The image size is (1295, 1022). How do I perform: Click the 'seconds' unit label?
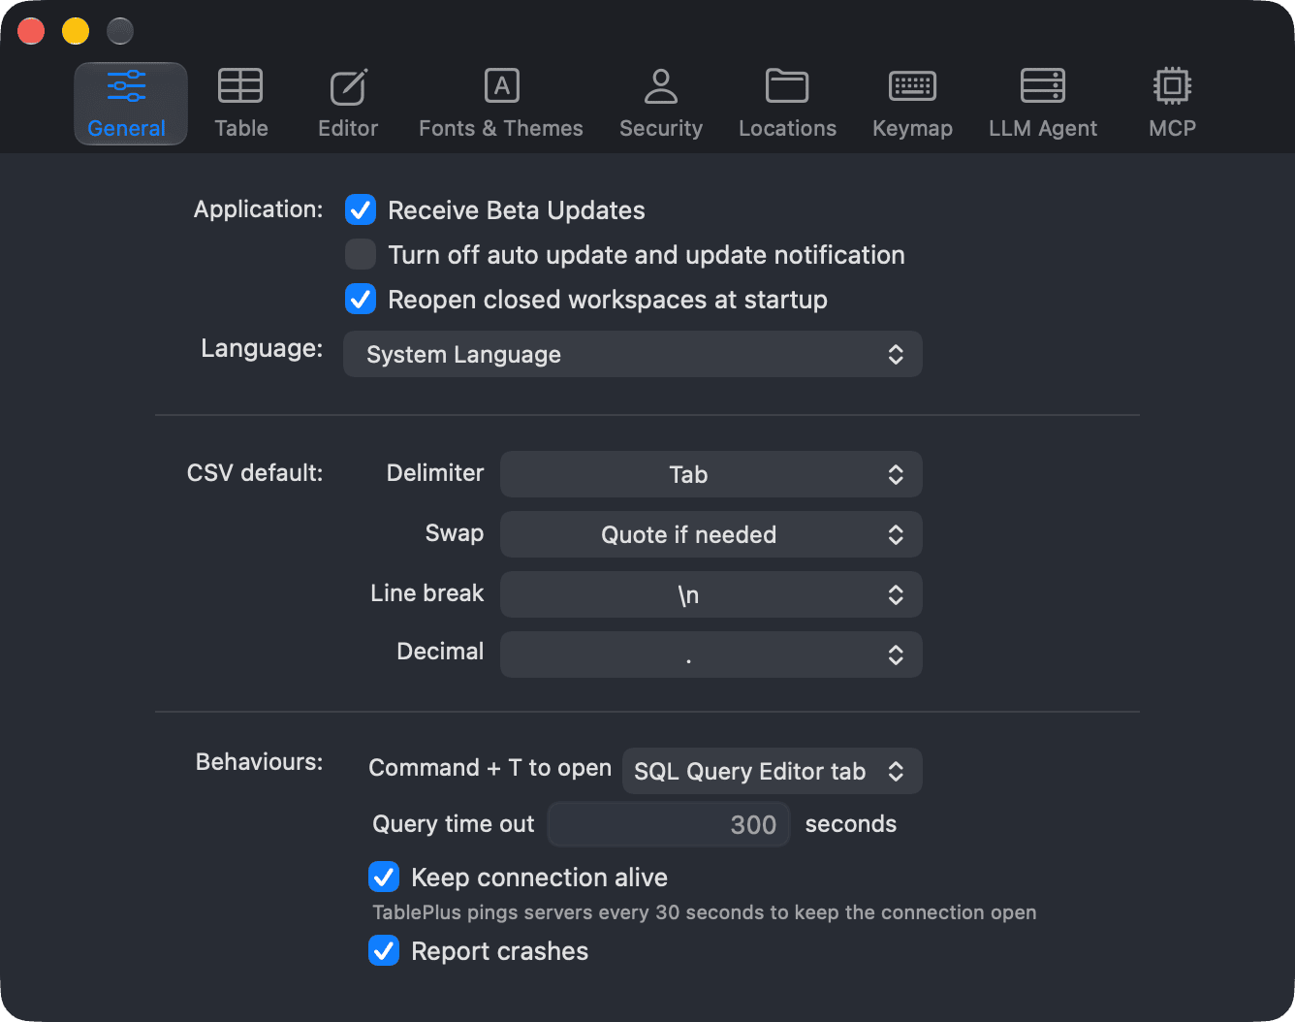click(851, 824)
